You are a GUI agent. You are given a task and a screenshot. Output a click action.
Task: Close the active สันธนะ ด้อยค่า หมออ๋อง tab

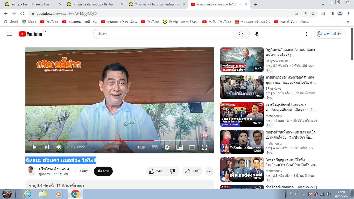pyautogui.click(x=246, y=4)
